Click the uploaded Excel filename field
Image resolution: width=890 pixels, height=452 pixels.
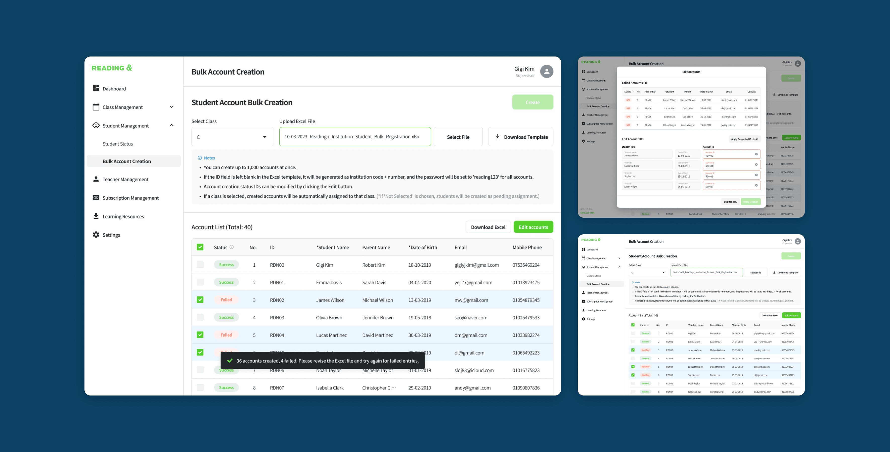354,137
